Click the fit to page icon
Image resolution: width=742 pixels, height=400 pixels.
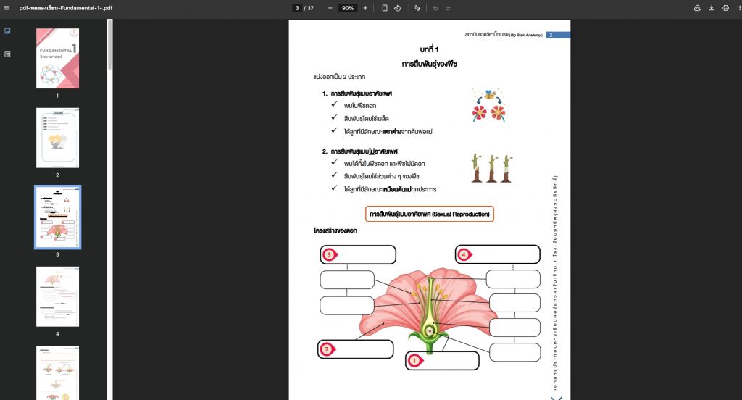pyautogui.click(x=385, y=8)
